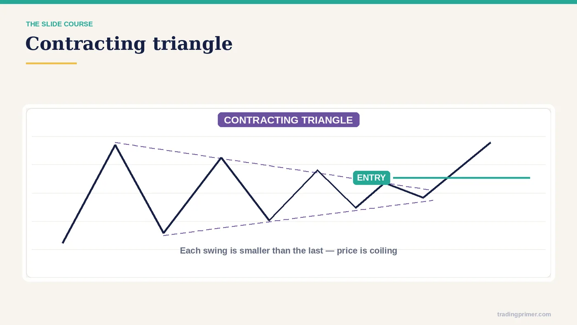
Task: Click the THE SLIDE COURSE heading
Action: (x=59, y=24)
